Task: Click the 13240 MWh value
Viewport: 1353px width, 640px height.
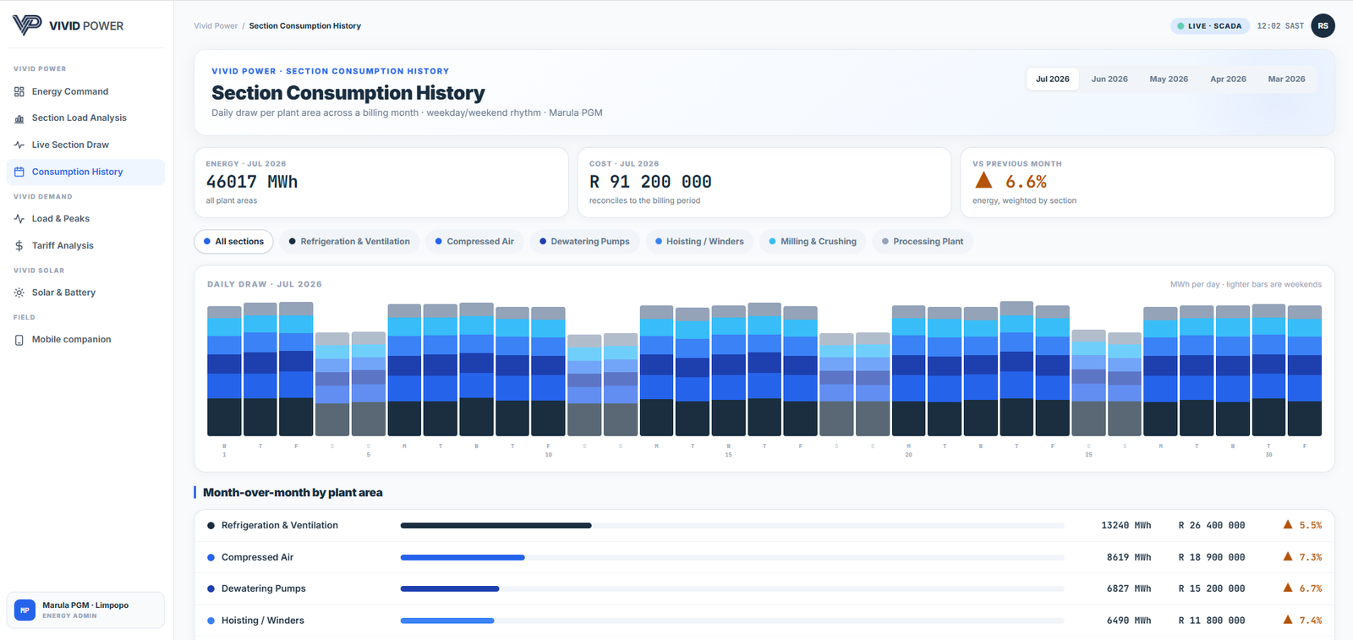Action: [x=1126, y=526]
